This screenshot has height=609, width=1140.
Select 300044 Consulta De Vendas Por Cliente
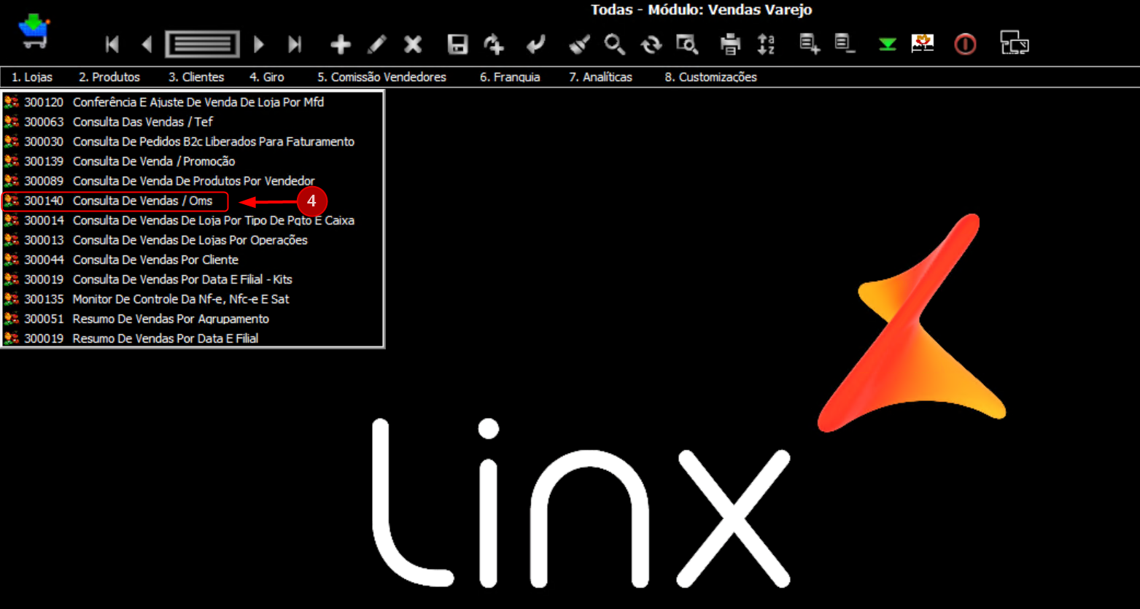(193, 260)
